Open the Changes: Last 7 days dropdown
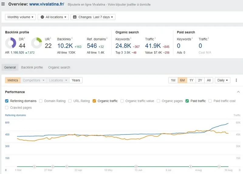This screenshot has height=174, width=243. click(93, 17)
